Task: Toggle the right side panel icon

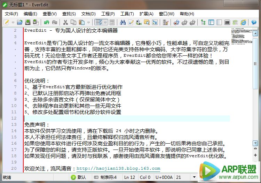Action: 219,22
